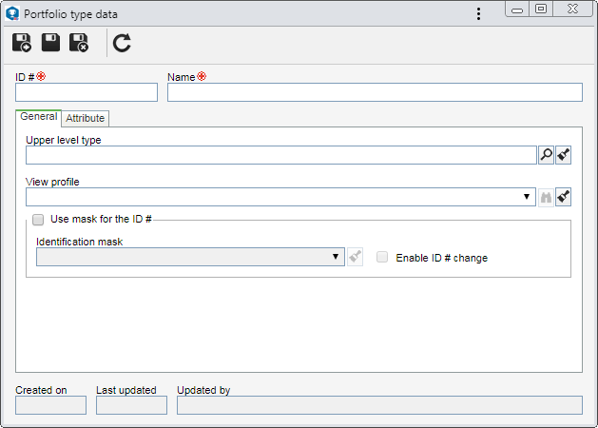Clear the Upper level type field
Screen dimensions: 598x428
pos(563,155)
